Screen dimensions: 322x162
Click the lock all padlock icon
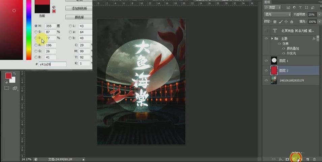[x=292, y=22]
